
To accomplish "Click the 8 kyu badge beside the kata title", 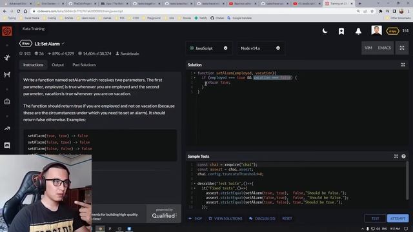I will coord(26,43).
